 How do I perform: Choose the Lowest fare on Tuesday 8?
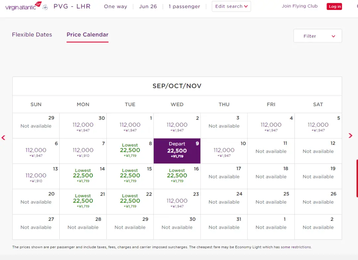[x=130, y=151]
